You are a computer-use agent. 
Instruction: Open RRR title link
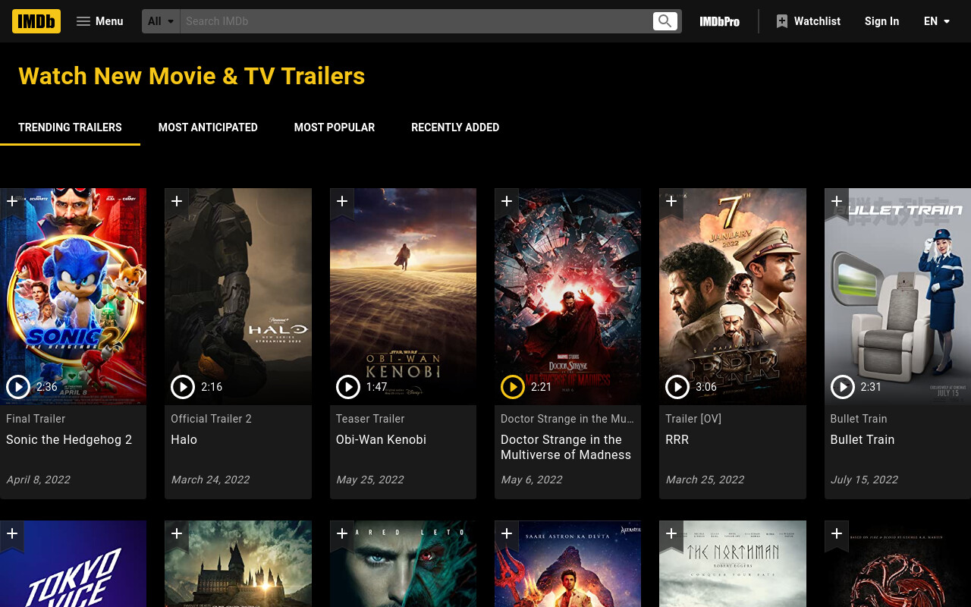[x=677, y=439]
